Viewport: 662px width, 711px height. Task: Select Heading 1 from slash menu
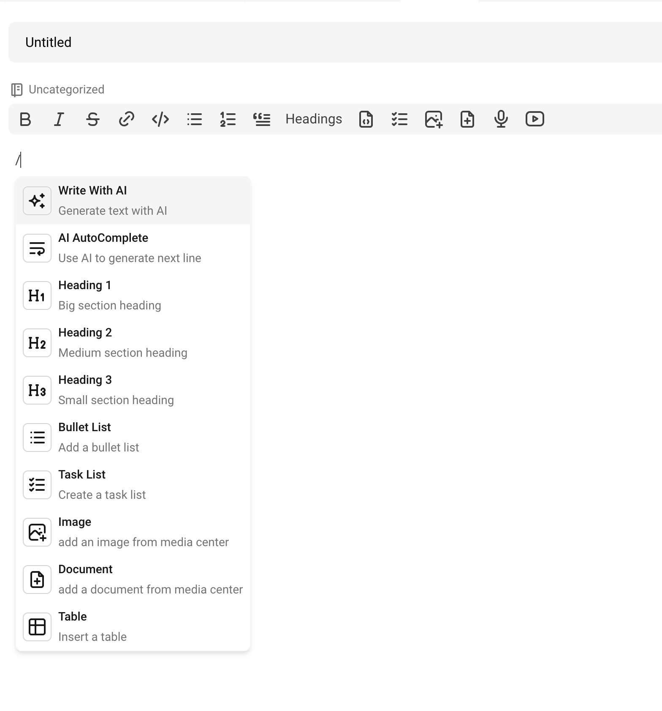[x=133, y=295]
